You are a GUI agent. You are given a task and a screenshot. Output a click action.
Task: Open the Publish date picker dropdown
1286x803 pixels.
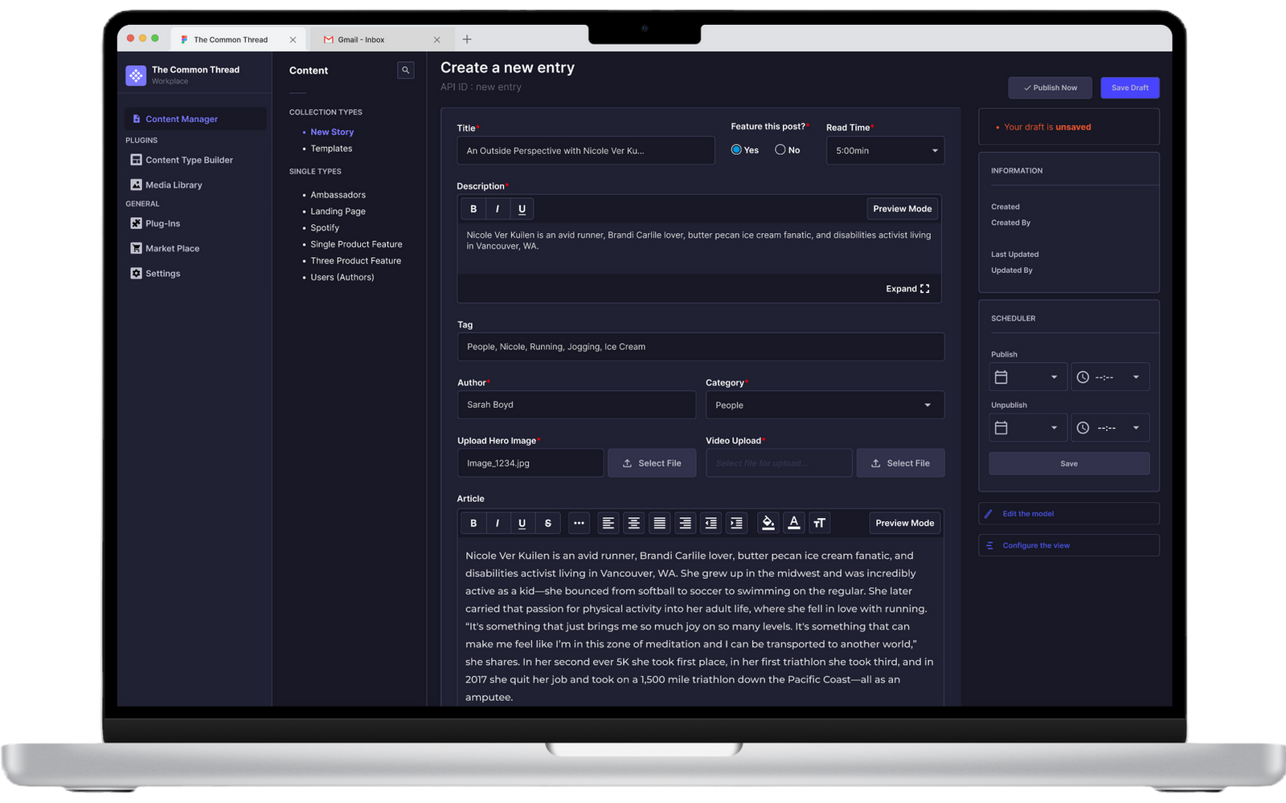coord(1028,377)
